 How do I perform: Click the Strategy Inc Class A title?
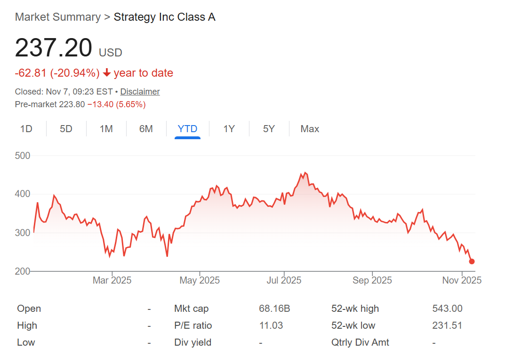[x=164, y=16]
